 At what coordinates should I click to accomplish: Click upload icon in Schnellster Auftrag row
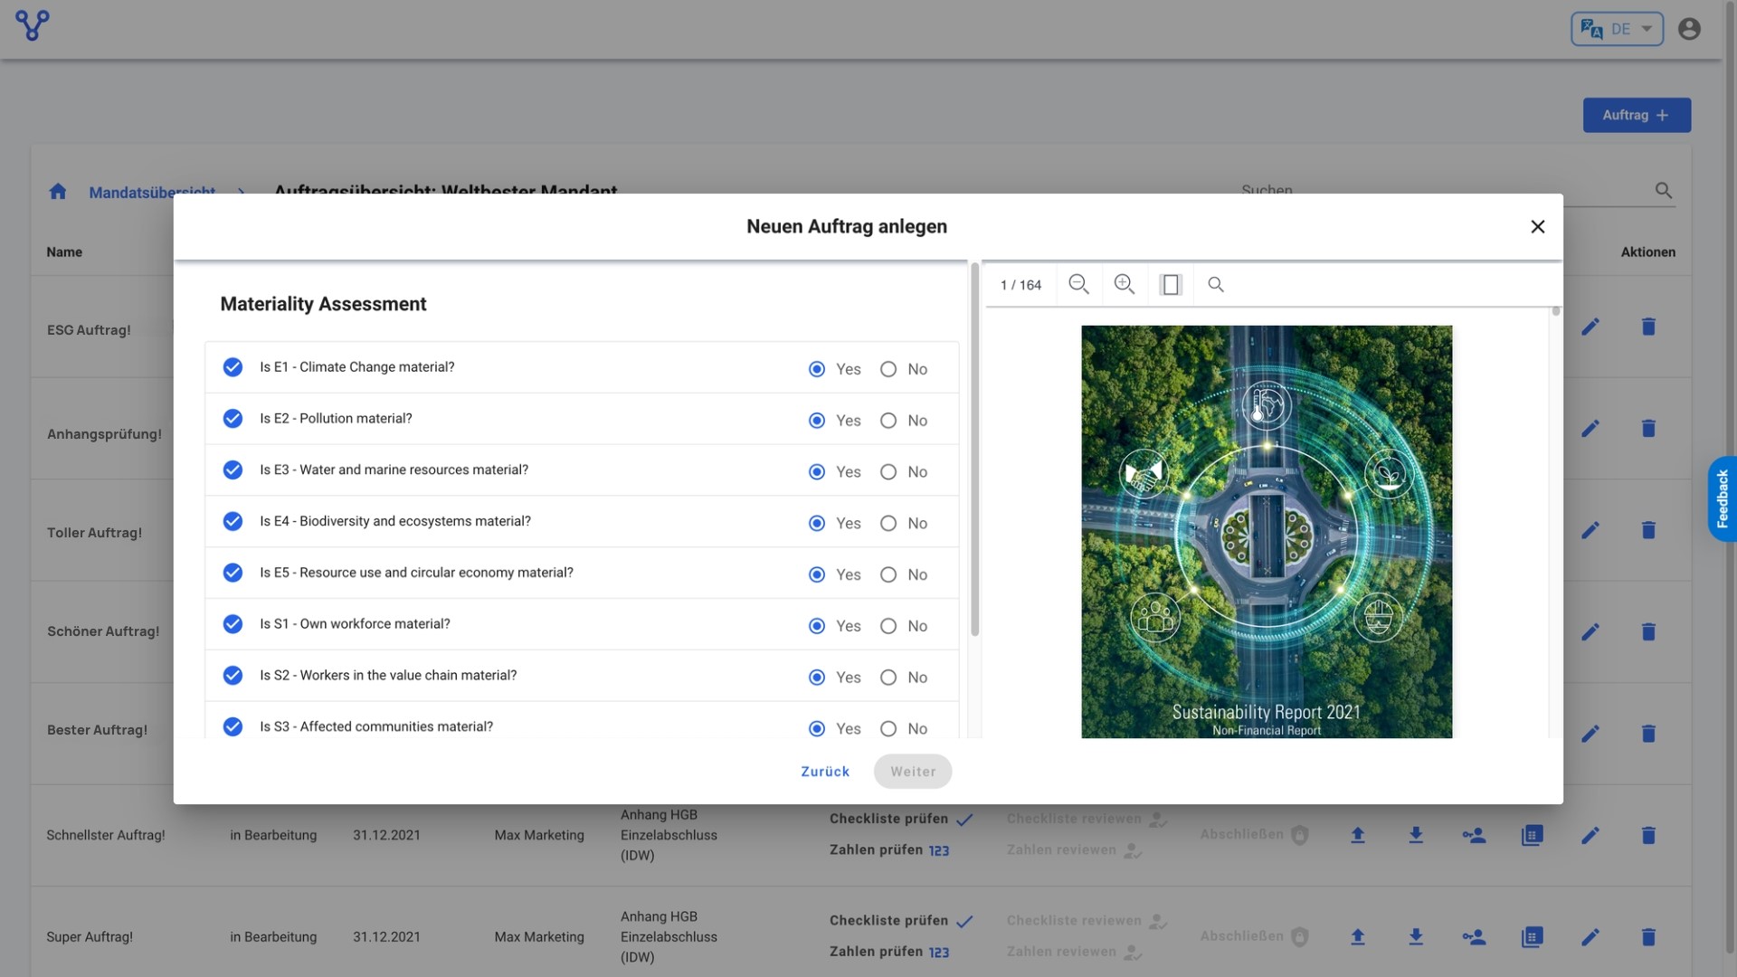click(x=1358, y=835)
